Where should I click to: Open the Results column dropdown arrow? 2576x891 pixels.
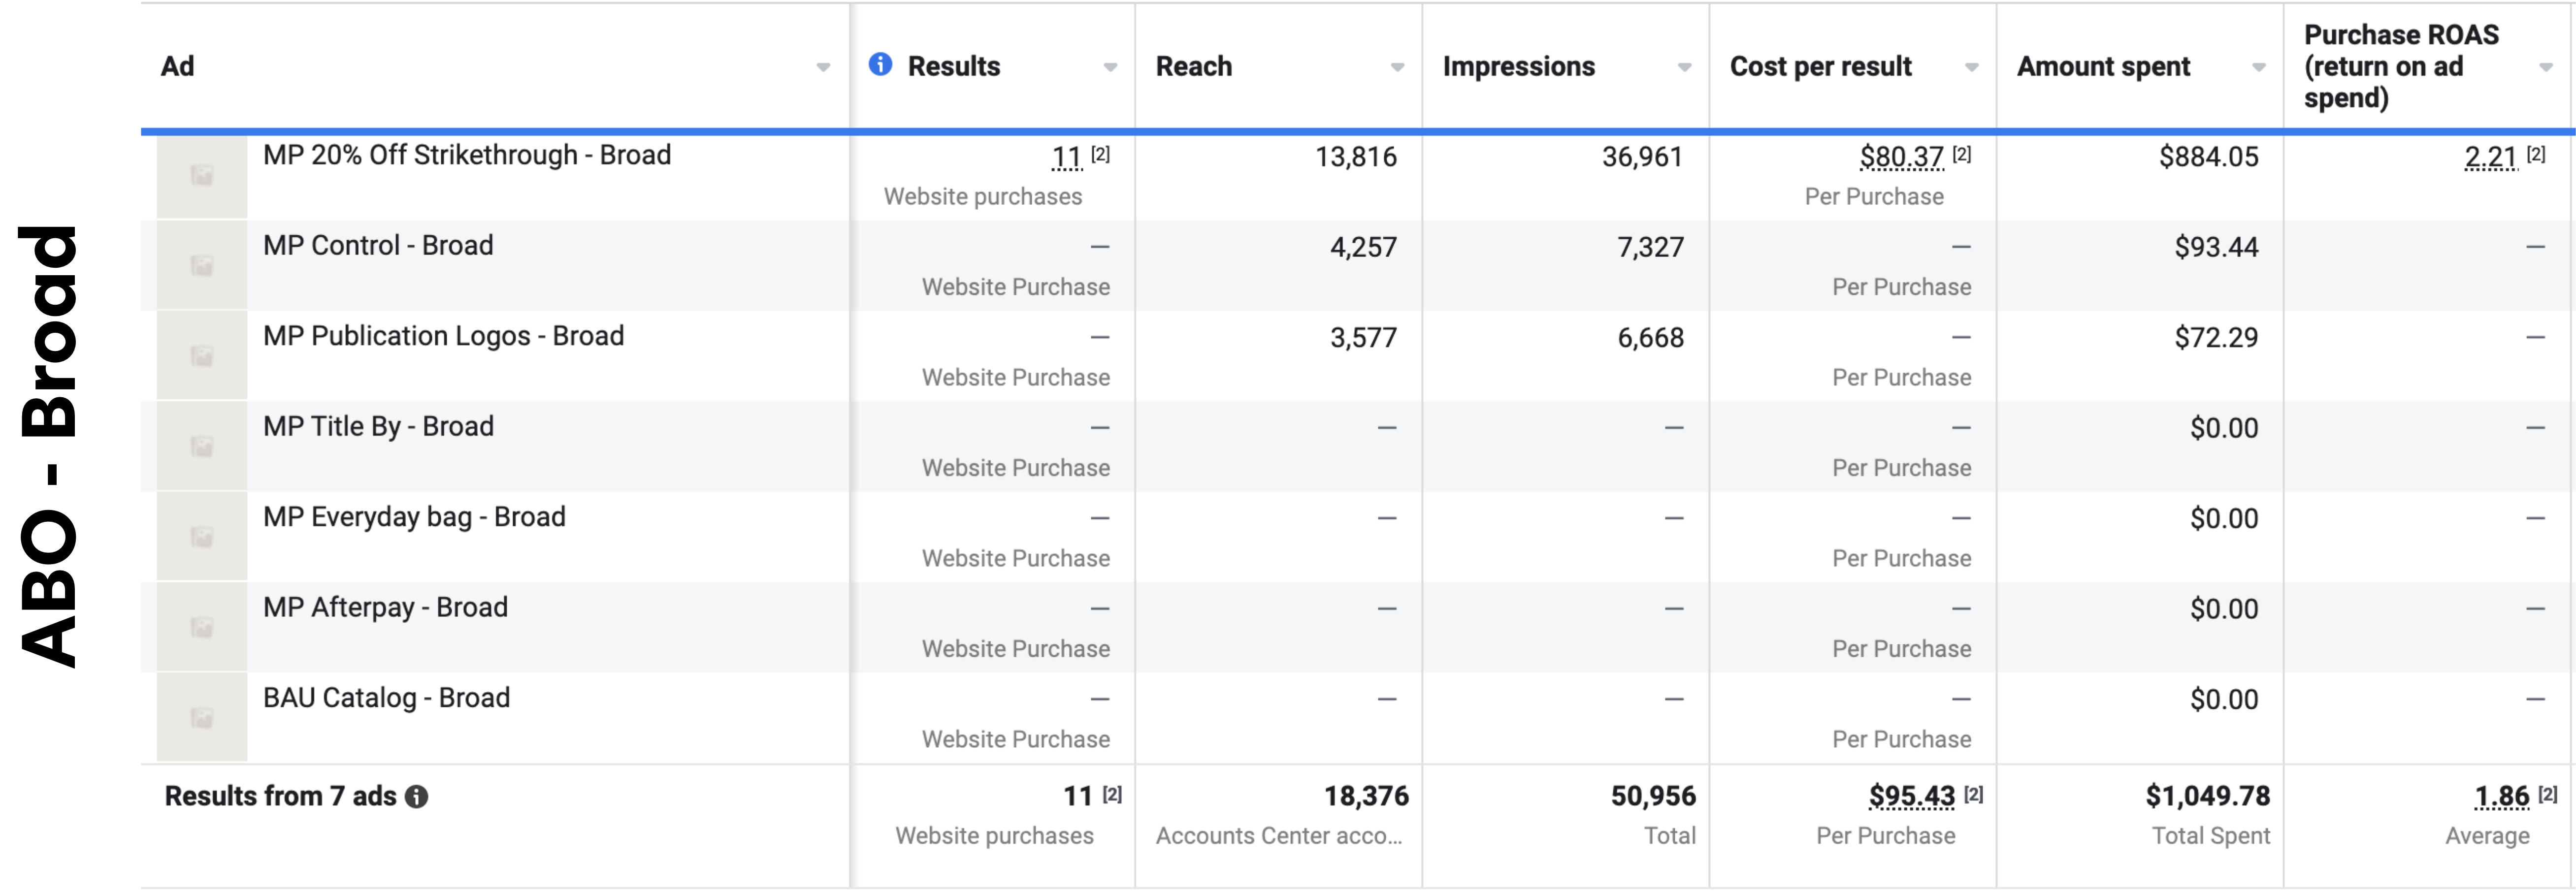[1110, 67]
